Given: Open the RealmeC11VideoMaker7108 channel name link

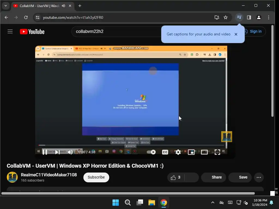Looking at the screenshot, I should point(49,175).
